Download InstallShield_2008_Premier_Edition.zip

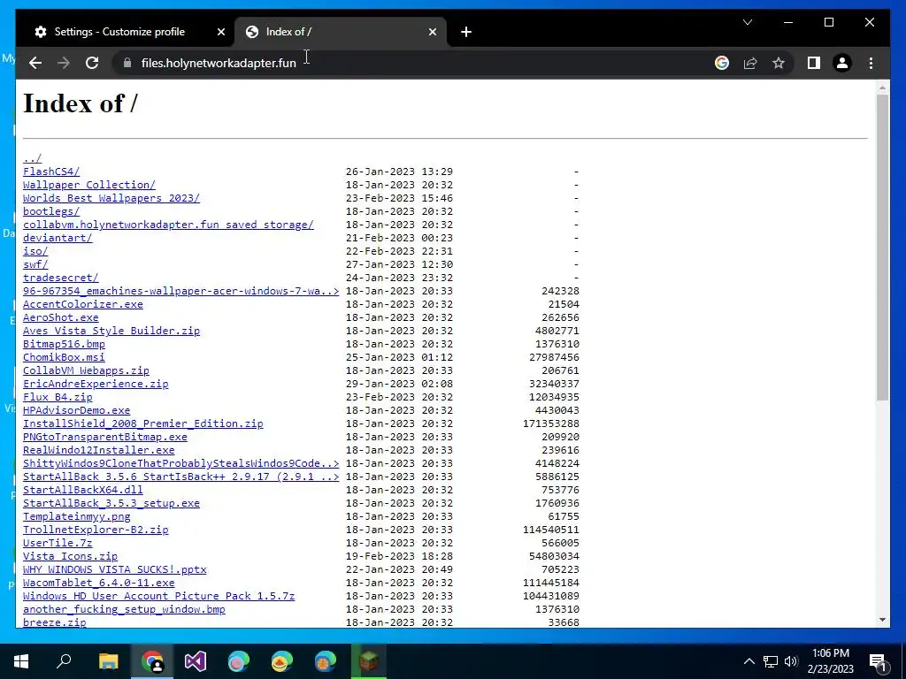point(143,423)
